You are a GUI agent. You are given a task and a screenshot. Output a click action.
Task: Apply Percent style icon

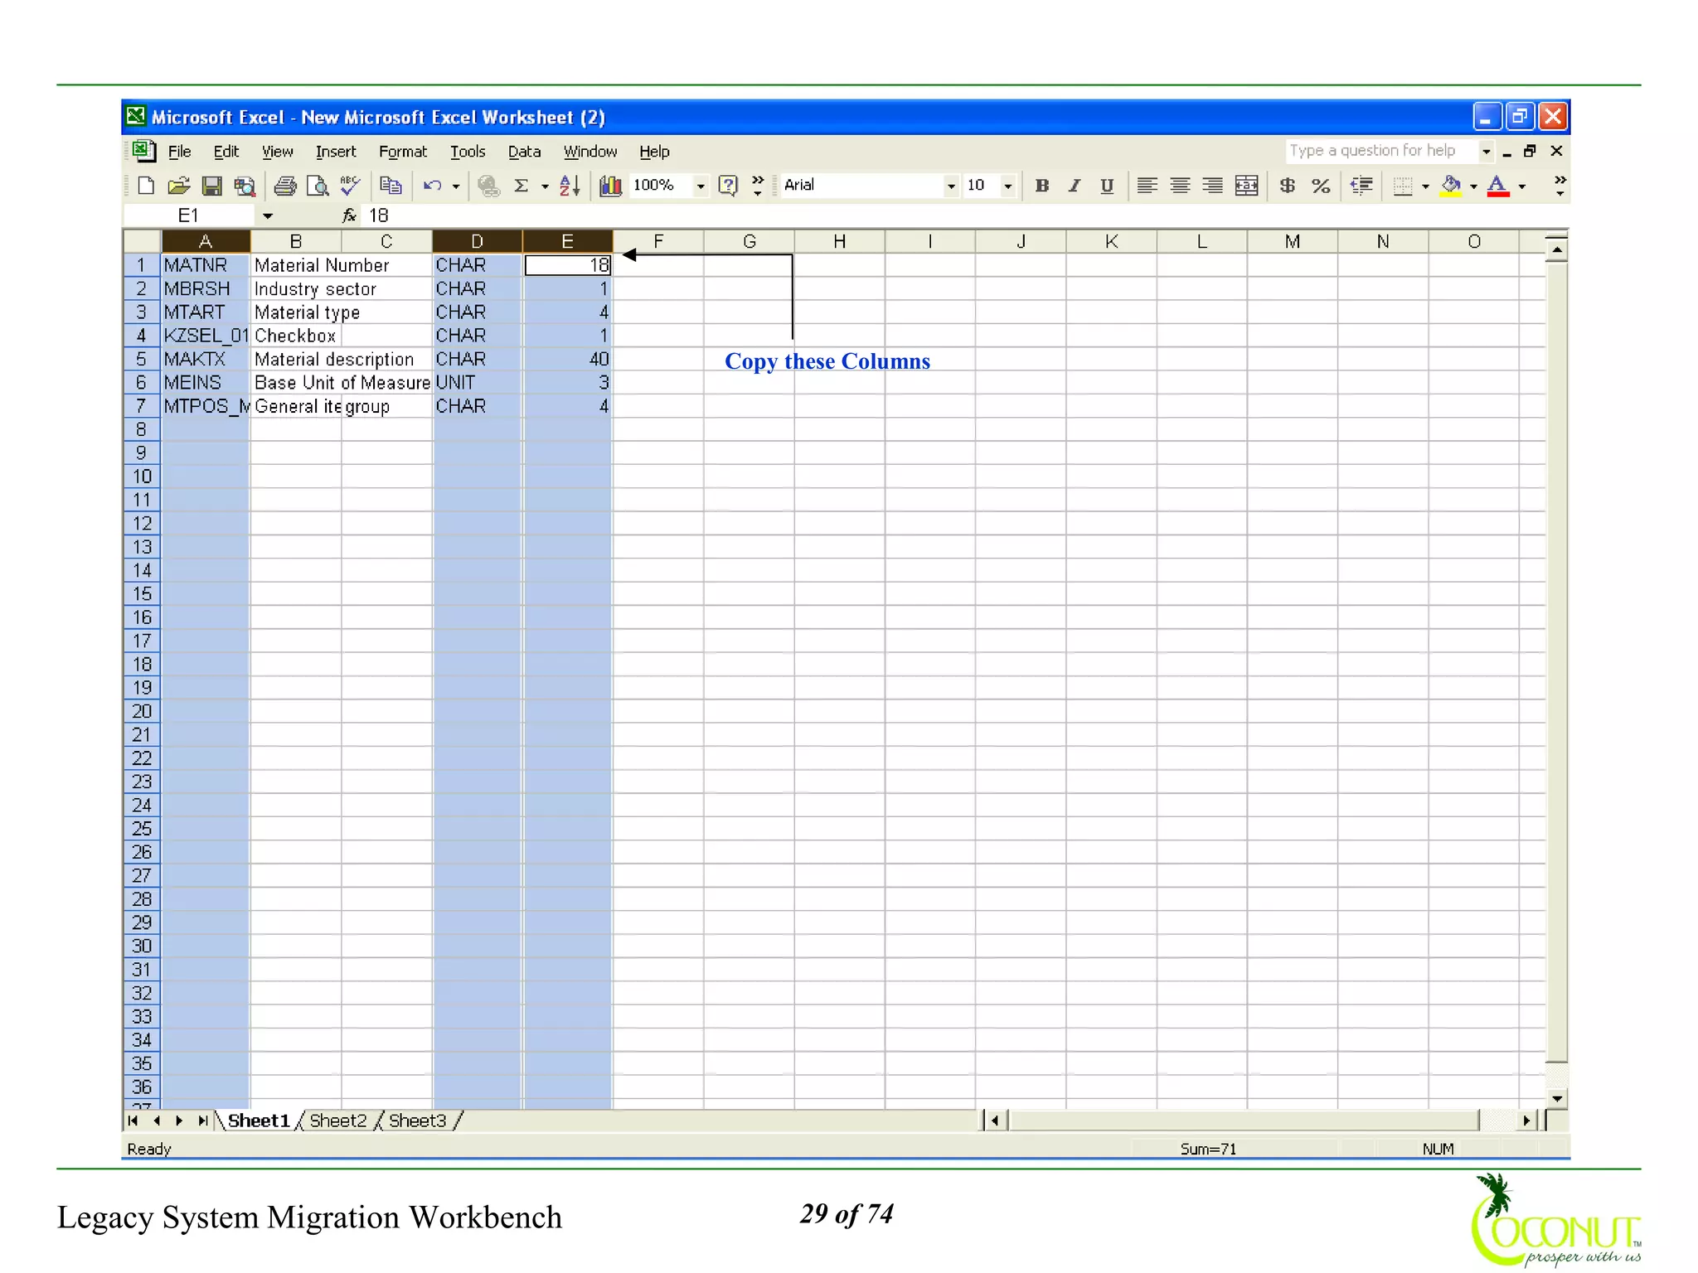pos(1321,186)
